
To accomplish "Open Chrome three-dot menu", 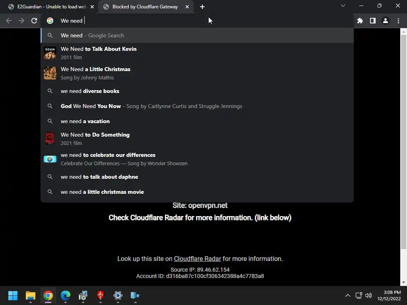I will pos(398,21).
